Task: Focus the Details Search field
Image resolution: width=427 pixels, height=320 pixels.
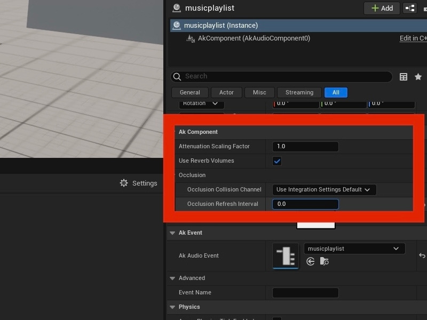Action: (282, 76)
